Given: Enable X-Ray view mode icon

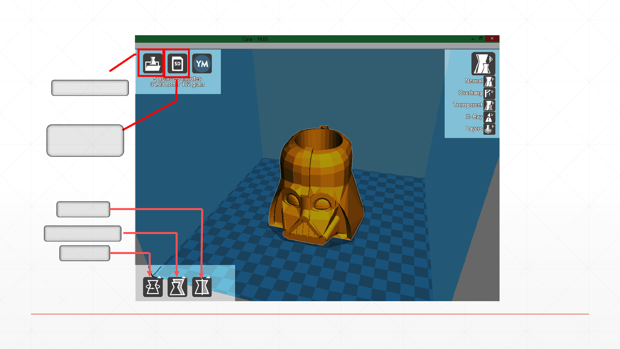Looking at the screenshot, I should pyautogui.click(x=489, y=117).
